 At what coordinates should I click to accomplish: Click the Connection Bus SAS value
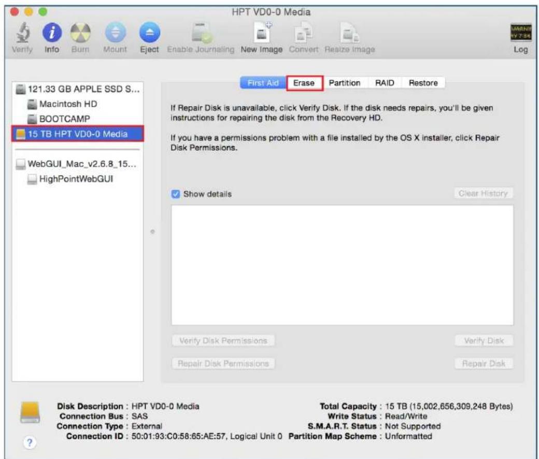tap(139, 416)
